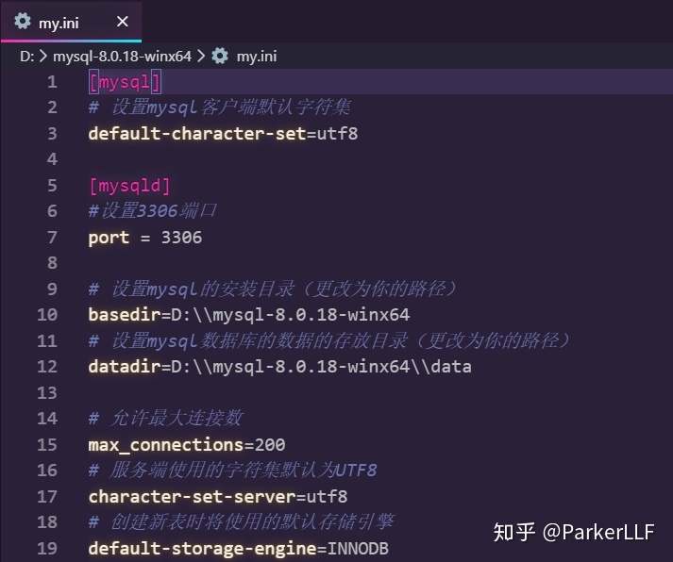Viewport: 673px width, 562px height.
Task: Click the #设置3306端口 comment
Action: [152, 211]
